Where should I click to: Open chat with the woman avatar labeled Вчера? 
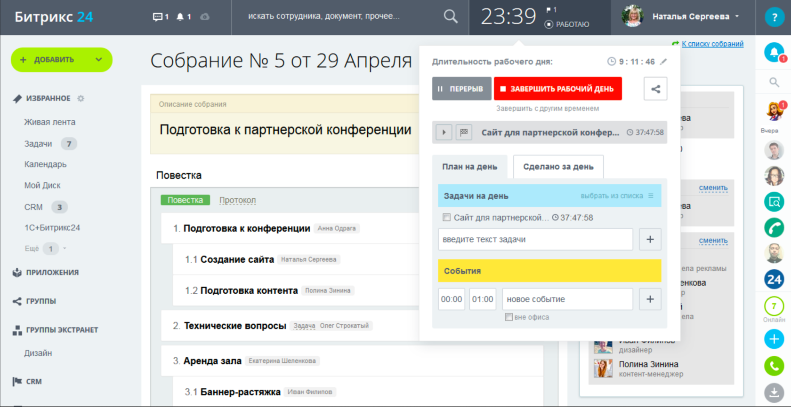pos(774,111)
